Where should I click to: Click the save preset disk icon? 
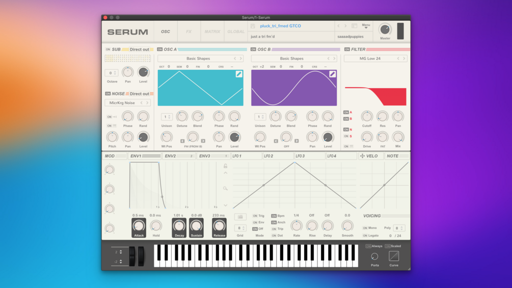(x=253, y=26)
